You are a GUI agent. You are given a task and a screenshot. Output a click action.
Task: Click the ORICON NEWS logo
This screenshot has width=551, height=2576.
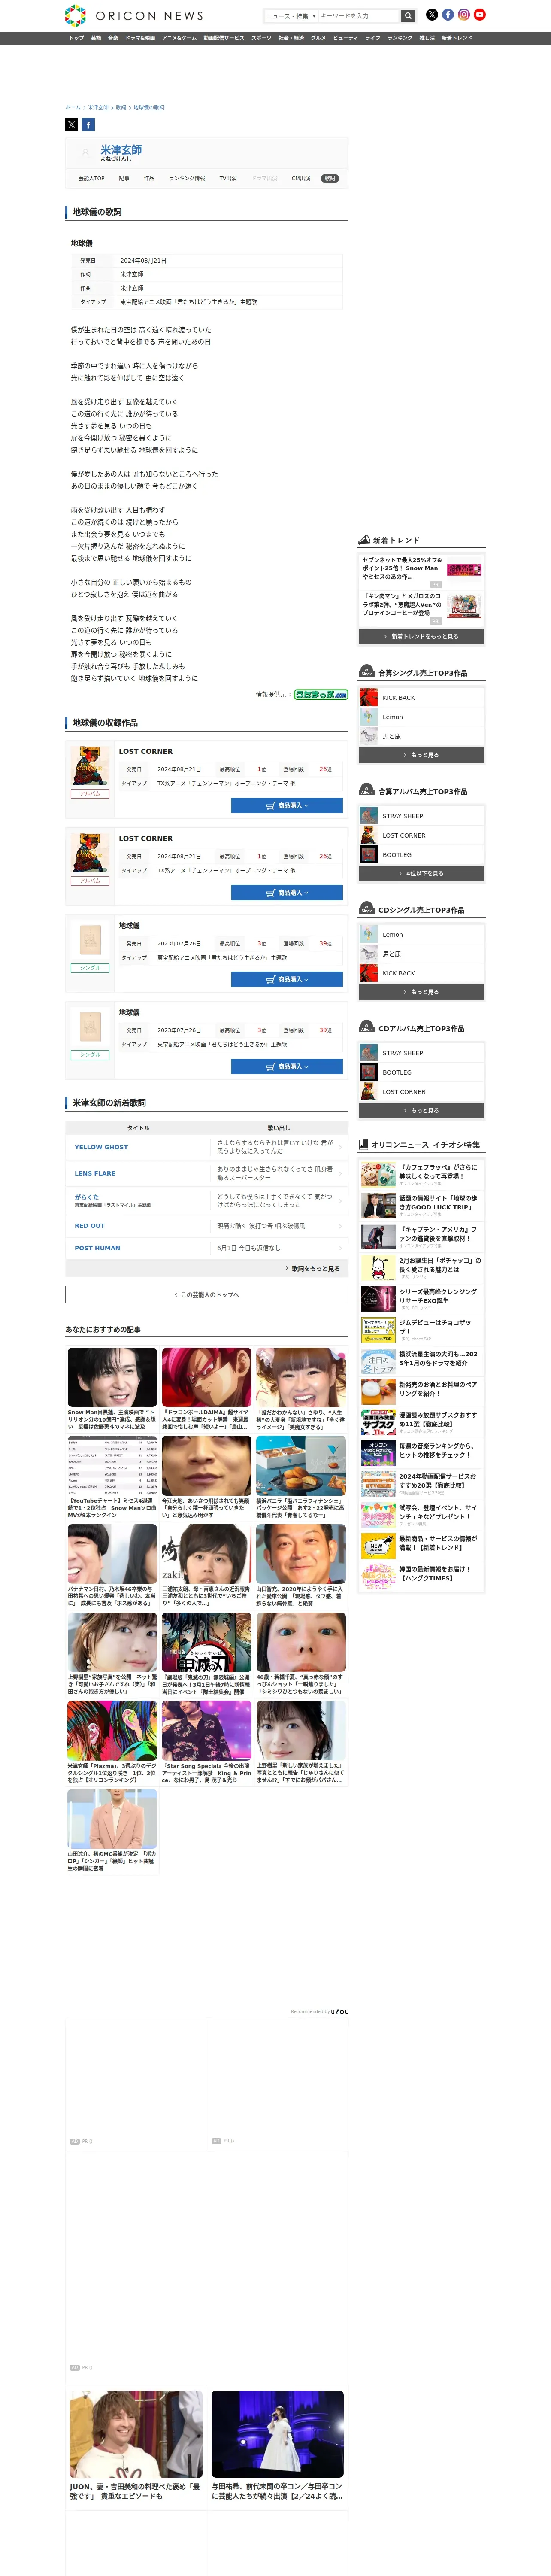pos(134,15)
